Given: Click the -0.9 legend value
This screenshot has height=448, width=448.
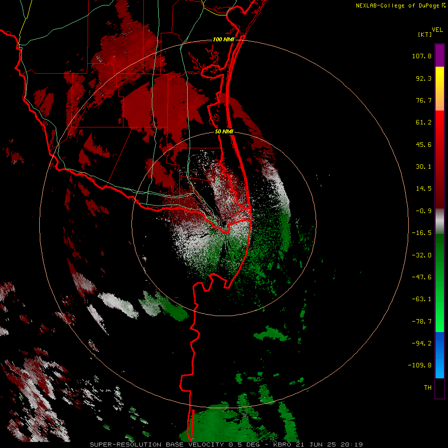Looking at the screenshot, I should (424, 211).
